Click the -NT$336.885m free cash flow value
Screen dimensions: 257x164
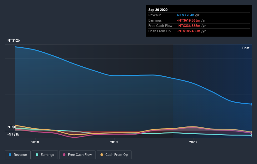click(189, 26)
